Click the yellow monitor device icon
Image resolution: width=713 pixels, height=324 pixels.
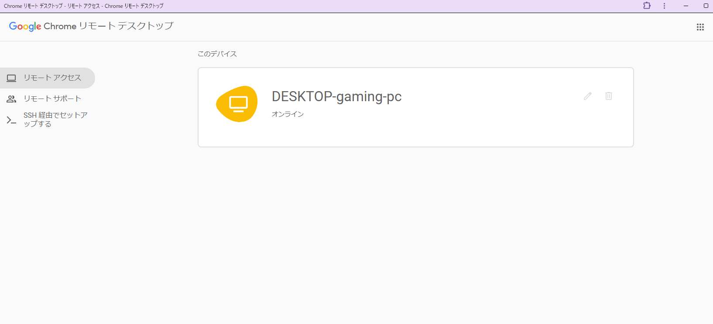tap(237, 104)
